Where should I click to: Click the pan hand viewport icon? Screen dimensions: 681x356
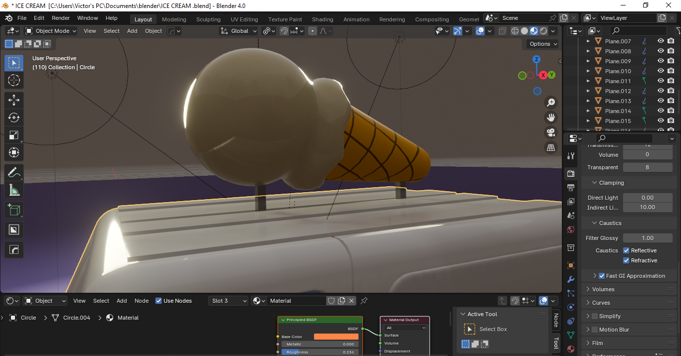point(551,118)
